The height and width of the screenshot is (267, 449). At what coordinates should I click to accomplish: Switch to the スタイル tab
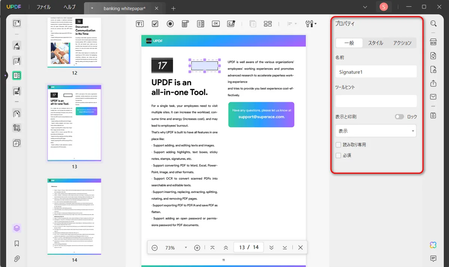pyautogui.click(x=375, y=43)
